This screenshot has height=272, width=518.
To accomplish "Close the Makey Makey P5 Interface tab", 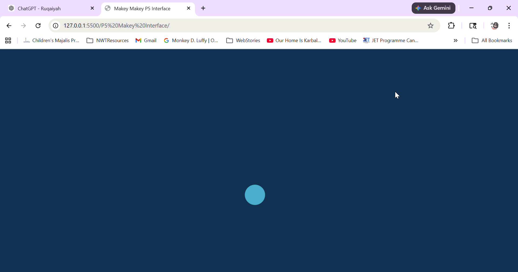I will click(189, 8).
